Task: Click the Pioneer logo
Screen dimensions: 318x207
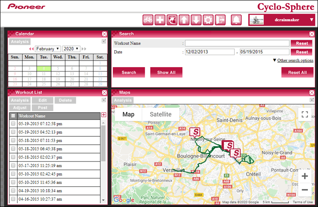Action: 26,7
